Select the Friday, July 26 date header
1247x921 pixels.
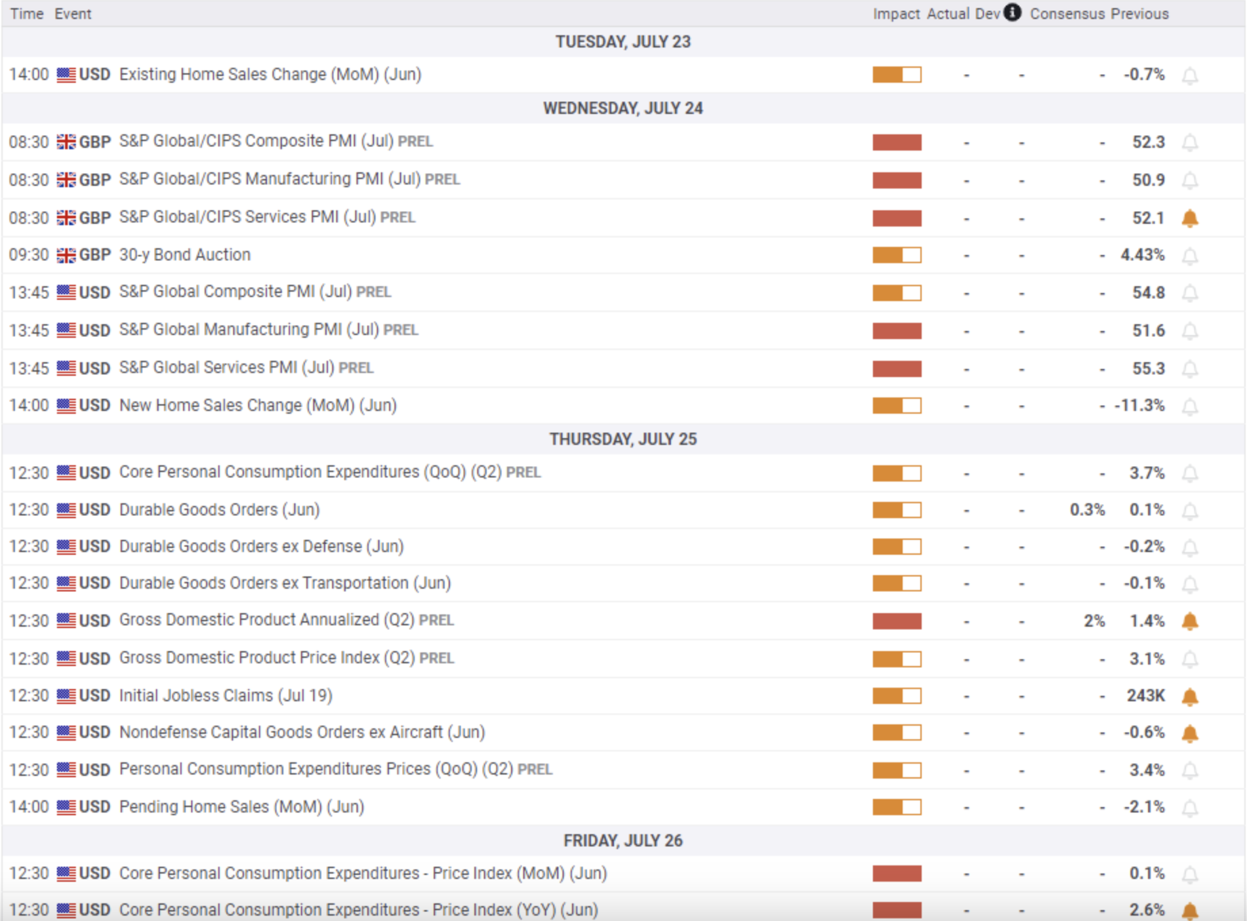pyautogui.click(x=623, y=841)
